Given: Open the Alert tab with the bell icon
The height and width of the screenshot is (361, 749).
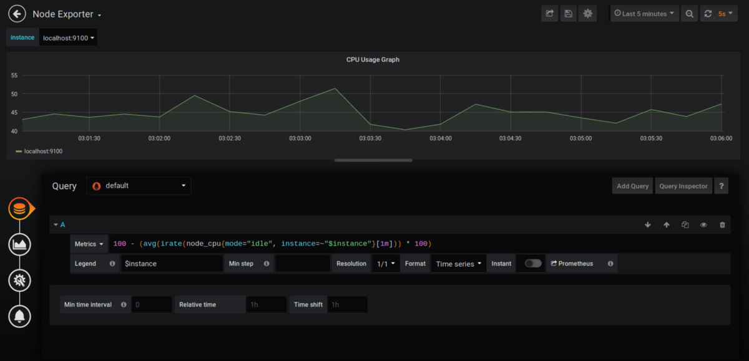Looking at the screenshot, I should (20, 316).
